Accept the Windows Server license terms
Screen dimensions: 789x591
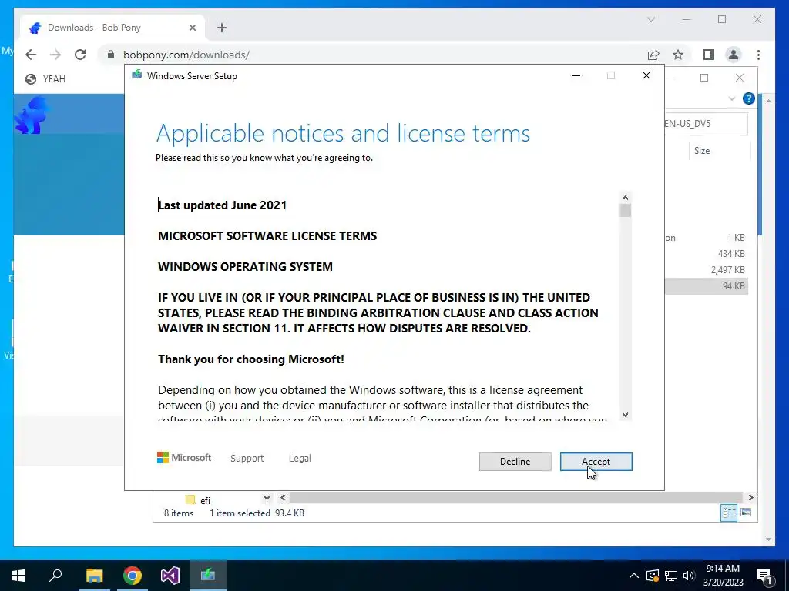pyautogui.click(x=596, y=462)
